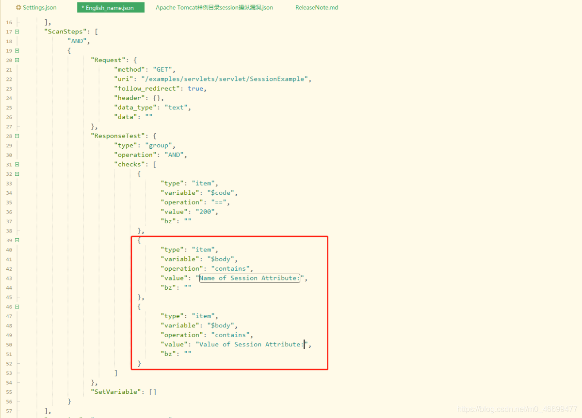Screen dimensions: 582x418
Task: Click the "contains" value on line 42
Action: [x=230, y=269]
